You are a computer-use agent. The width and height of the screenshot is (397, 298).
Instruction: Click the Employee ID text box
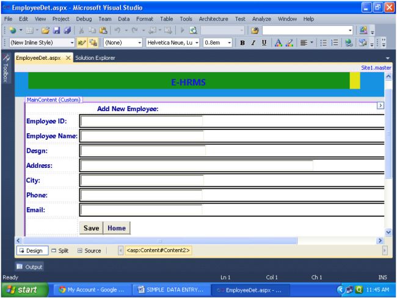141,122
